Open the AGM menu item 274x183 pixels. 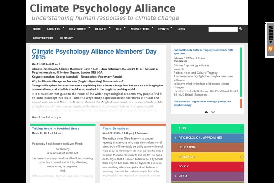click(x=118, y=29)
